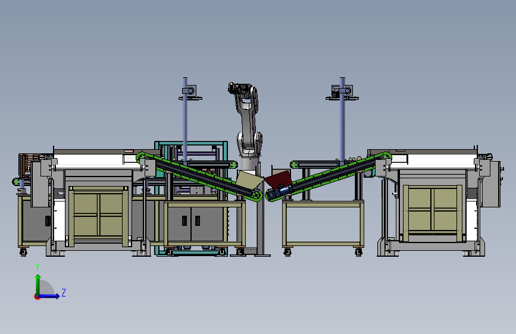The image size is (516, 334).
Task: Select the olive chute below the robot
Action: 249,180
